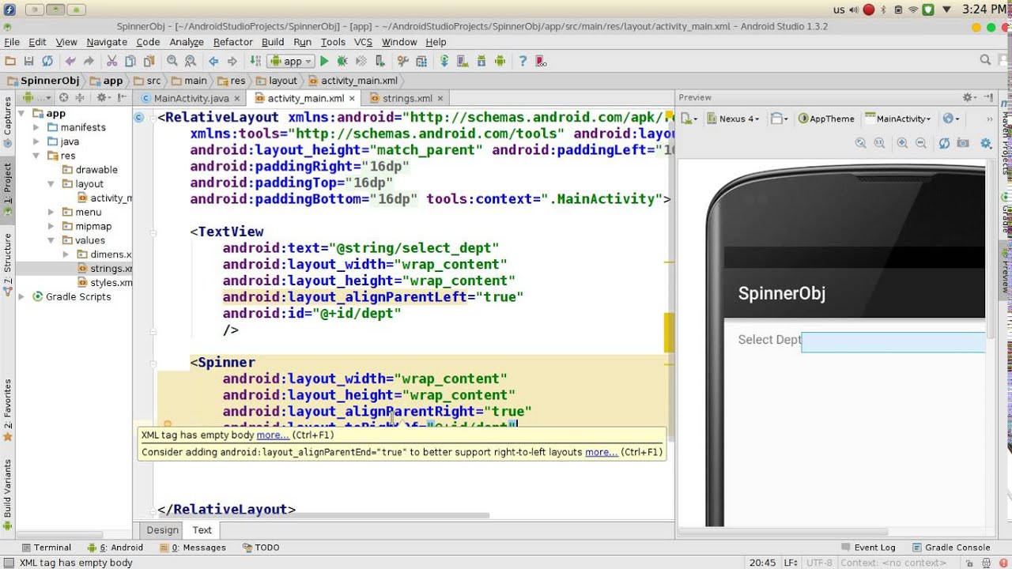
Task: Open the Refactor menu
Action: (233, 42)
